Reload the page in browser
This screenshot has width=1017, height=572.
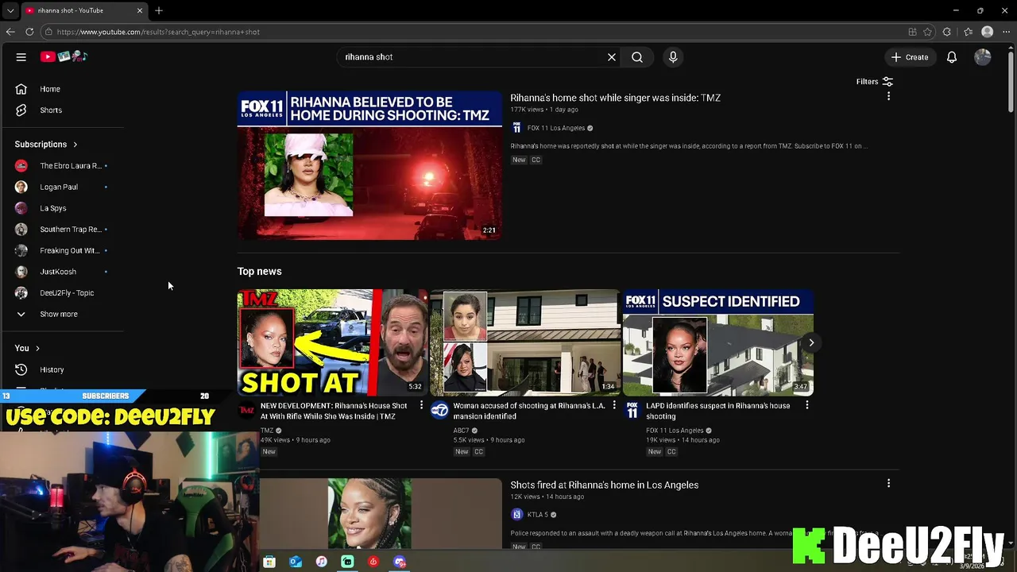29,32
